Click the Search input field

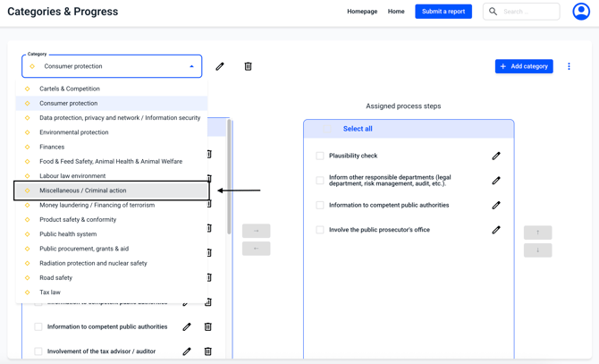(x=528, y=12)
